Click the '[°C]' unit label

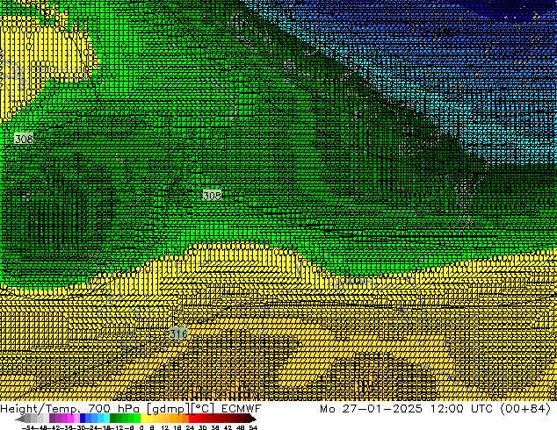click(202, 409)
